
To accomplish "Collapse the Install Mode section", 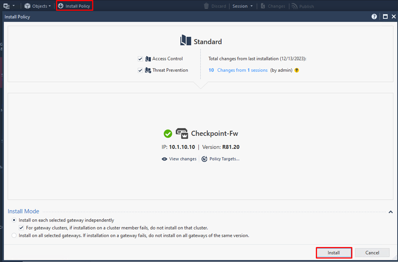I will [390, 212].
